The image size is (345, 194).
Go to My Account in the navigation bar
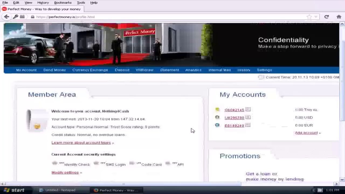point(26,70)
